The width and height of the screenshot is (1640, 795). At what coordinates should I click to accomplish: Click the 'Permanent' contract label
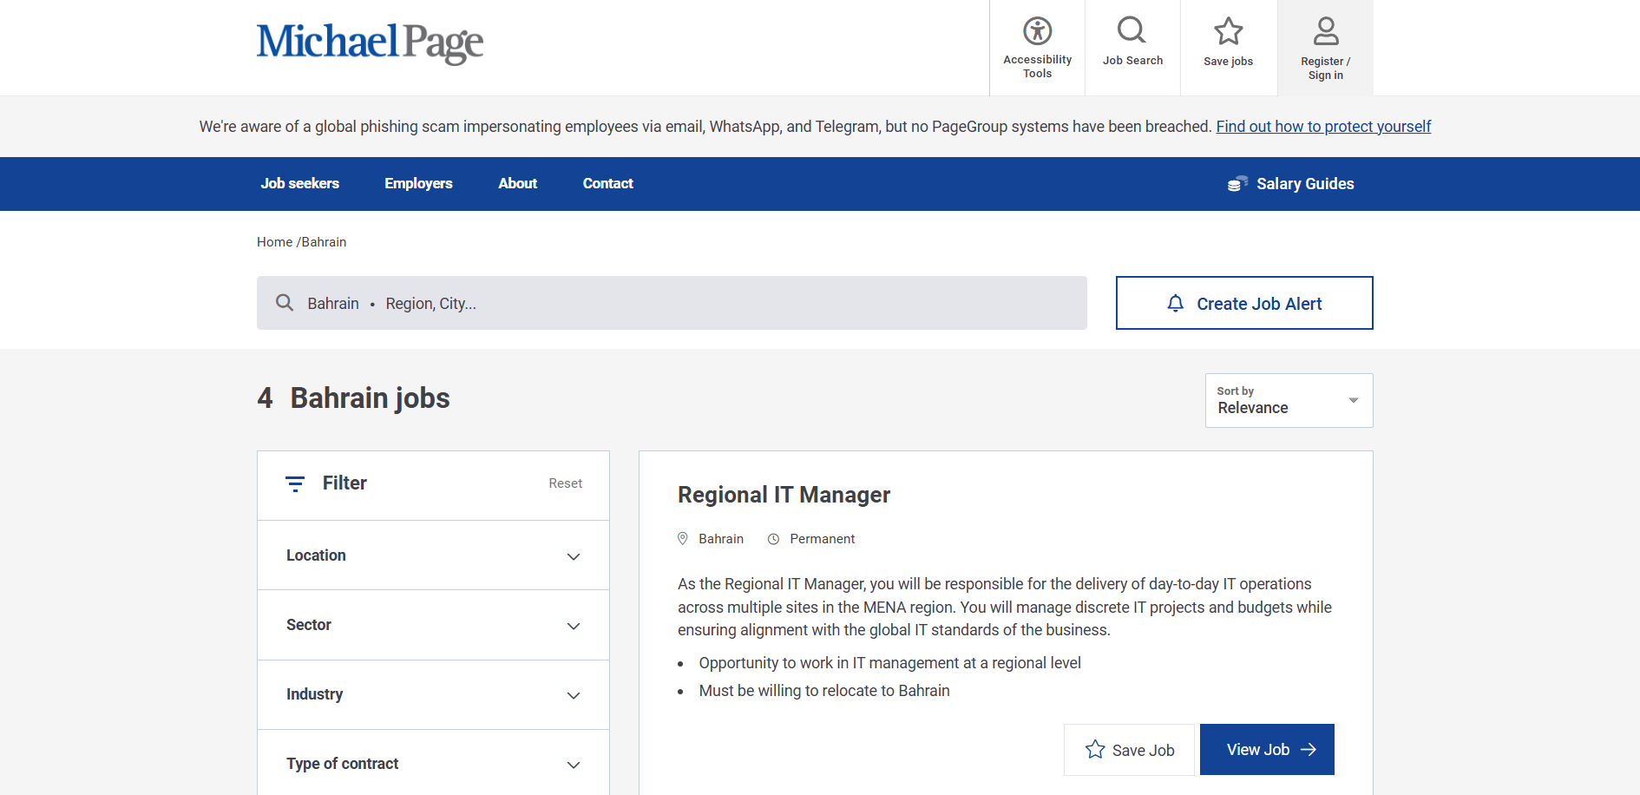[x=822, y=539]
